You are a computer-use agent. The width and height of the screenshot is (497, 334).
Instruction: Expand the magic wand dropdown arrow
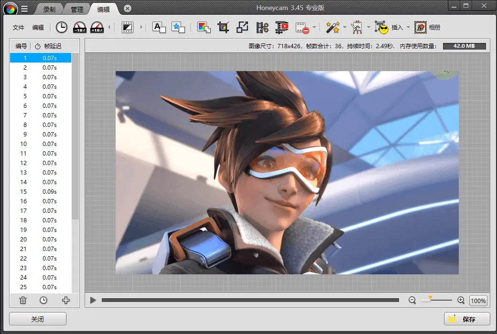[345, 27]
